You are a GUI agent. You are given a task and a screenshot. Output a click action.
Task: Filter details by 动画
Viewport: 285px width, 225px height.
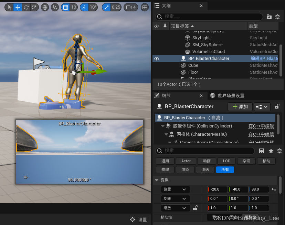(207, 161)
